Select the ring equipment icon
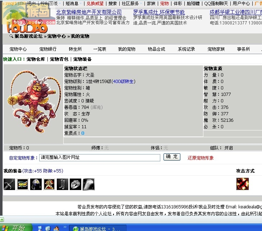 click(x=75, y=184)
